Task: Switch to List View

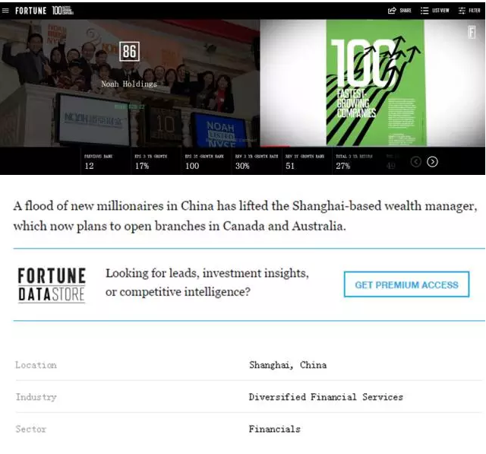Action: 434,11
